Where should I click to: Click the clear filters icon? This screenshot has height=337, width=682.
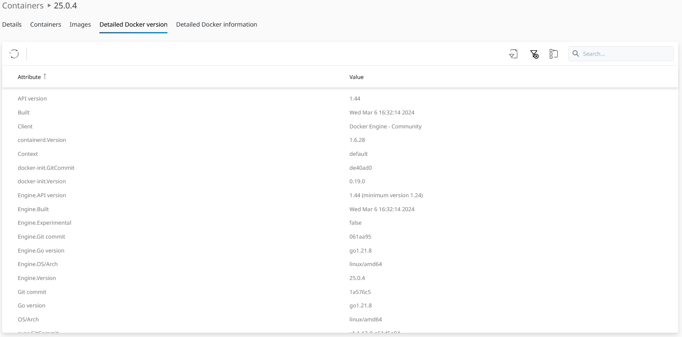point(534,54)
